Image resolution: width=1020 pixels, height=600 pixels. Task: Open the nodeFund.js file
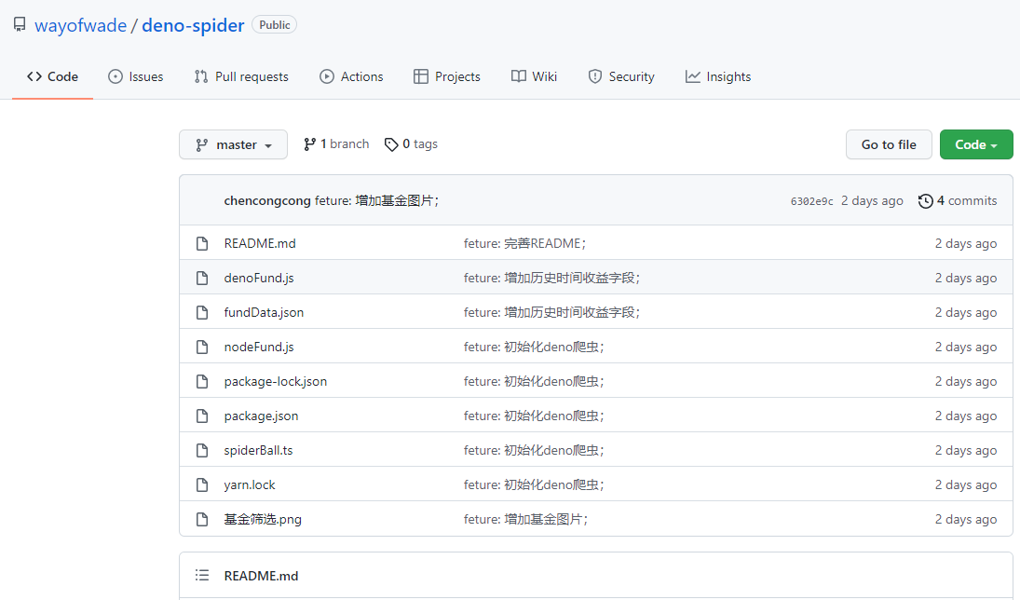259,347
